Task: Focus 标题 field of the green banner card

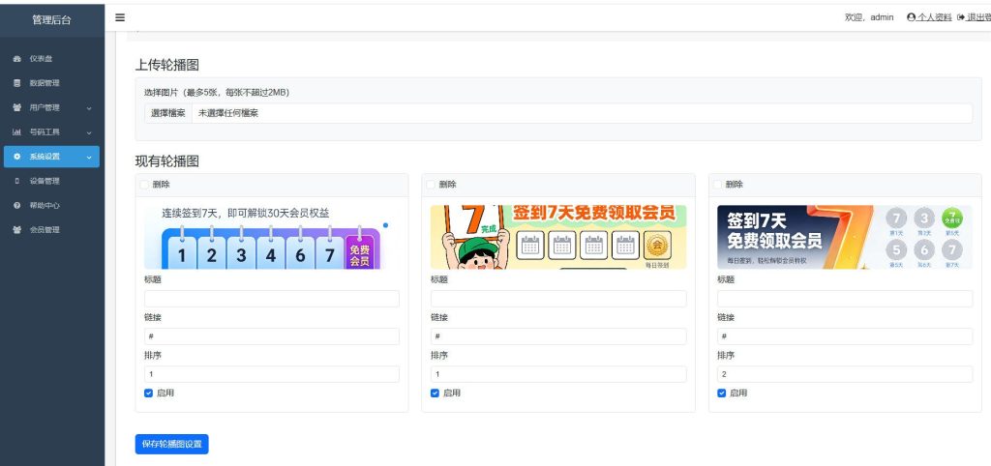Action: coord(558,299)
